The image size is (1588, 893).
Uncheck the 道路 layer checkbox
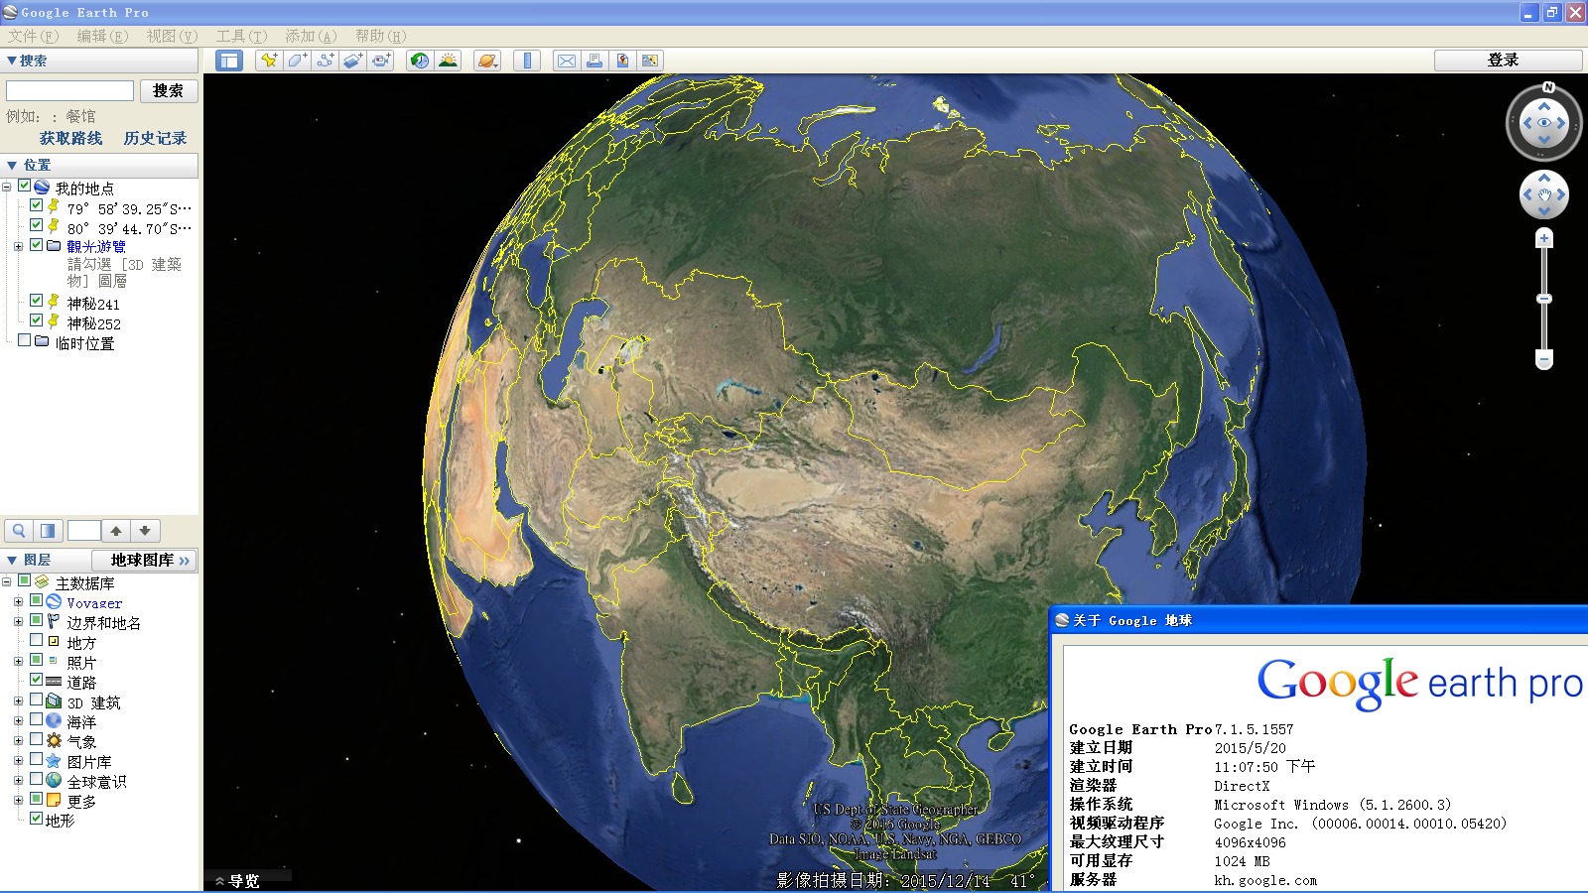click(x=37, y=680)
